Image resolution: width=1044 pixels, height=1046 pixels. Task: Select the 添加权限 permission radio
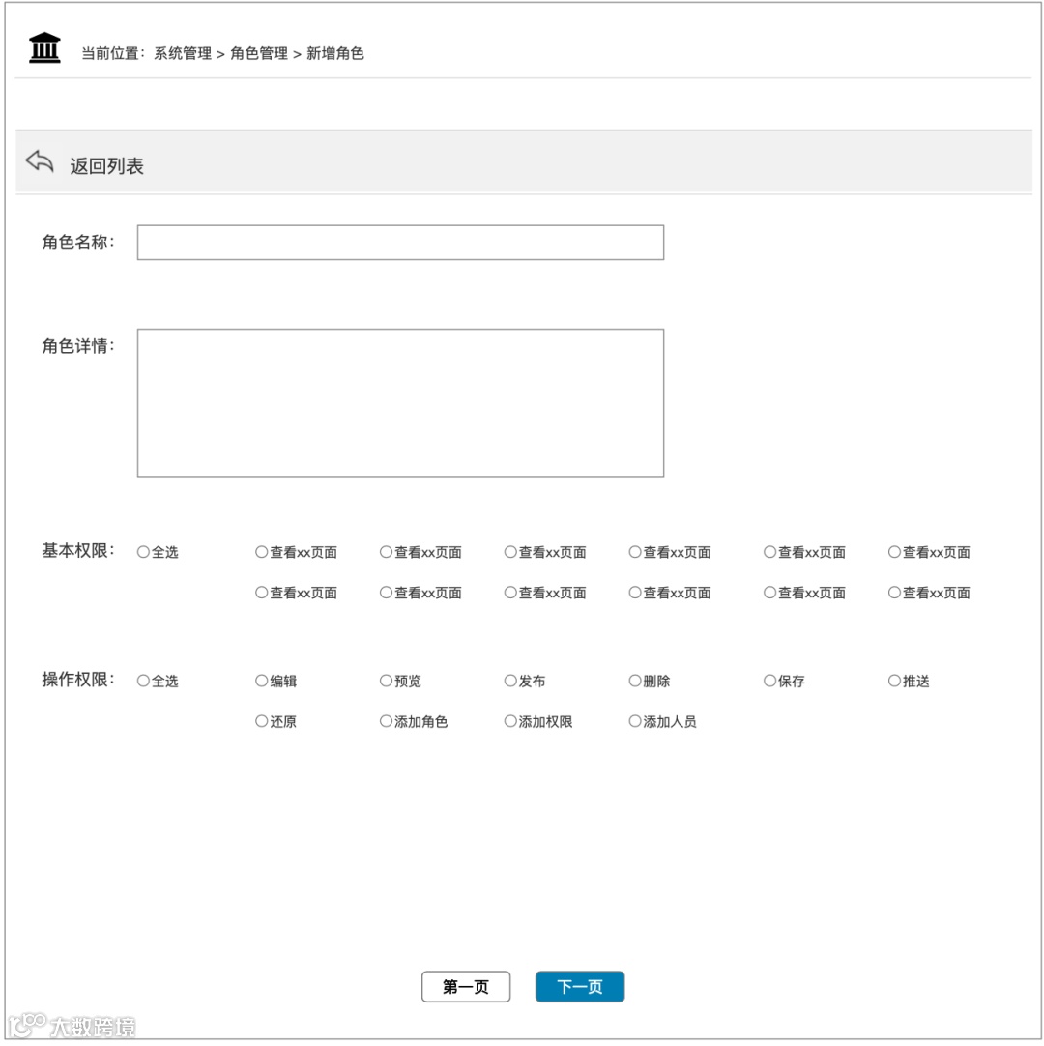pyautogui.click(x=510, y=721)
